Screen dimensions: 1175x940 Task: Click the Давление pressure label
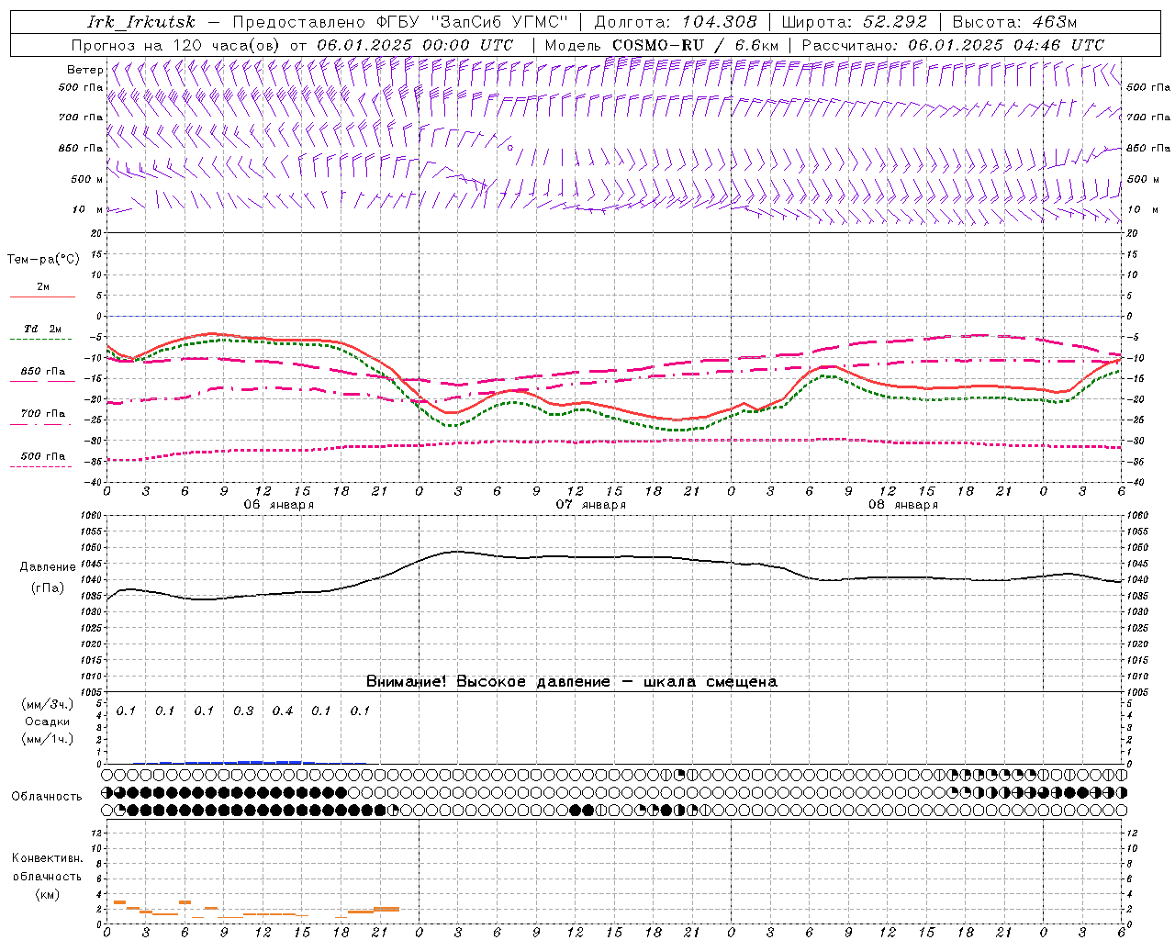[x=48, y=567]
